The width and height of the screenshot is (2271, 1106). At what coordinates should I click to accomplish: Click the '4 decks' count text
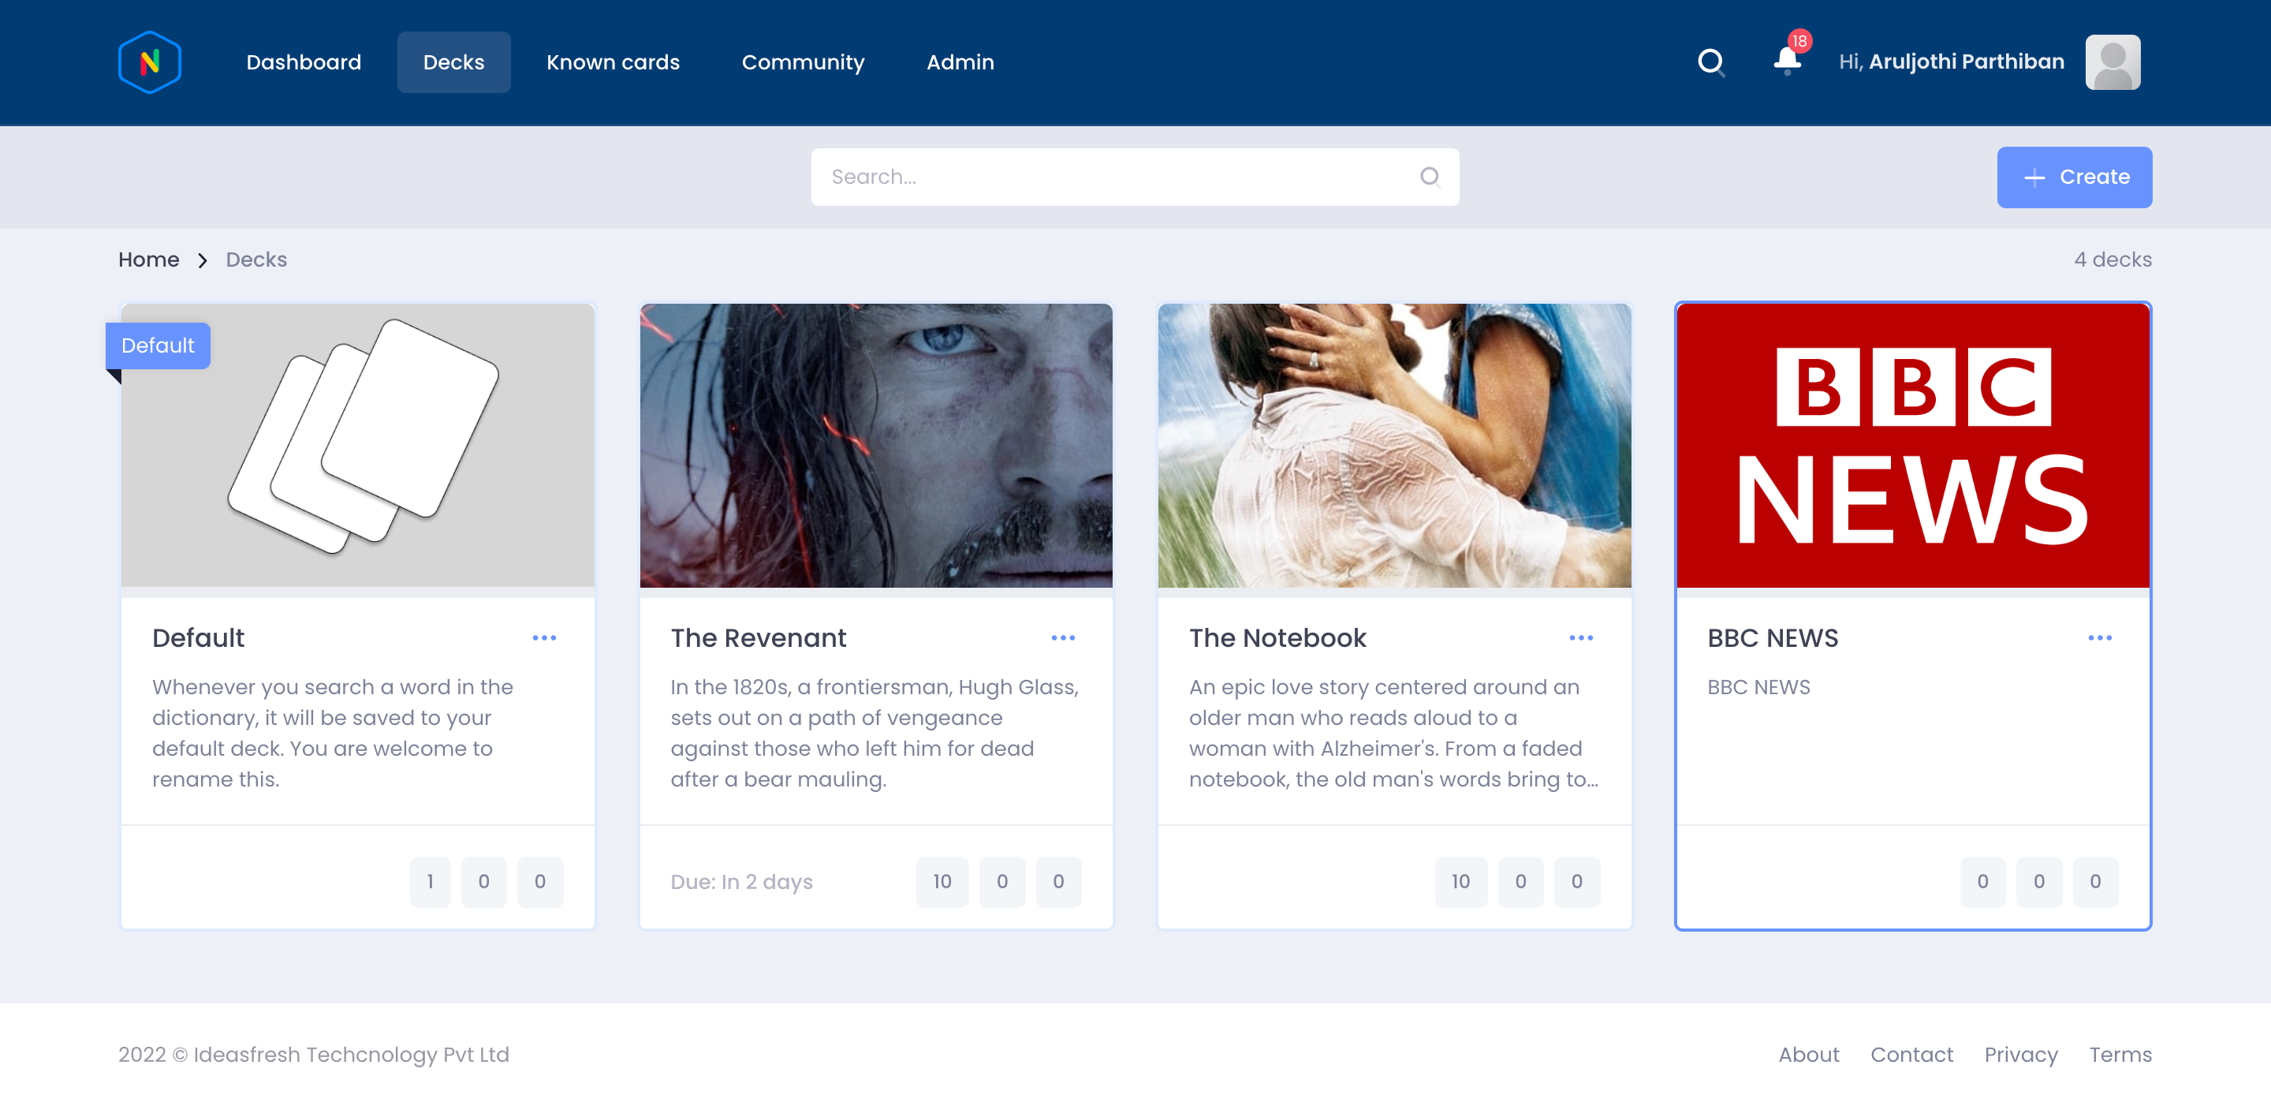(2113, 260)
